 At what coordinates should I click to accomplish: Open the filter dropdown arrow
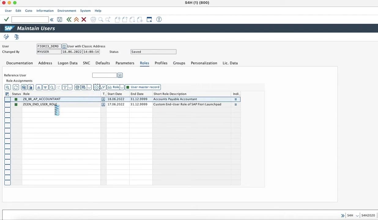coord(70,87)
